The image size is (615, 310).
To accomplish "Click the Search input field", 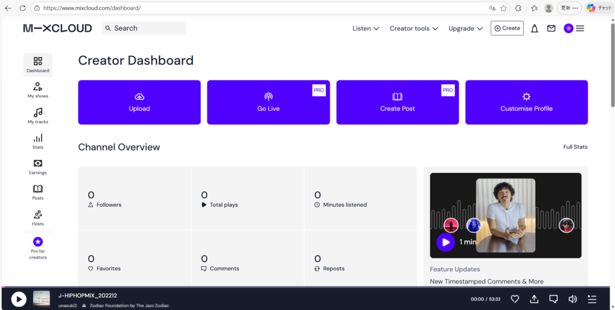I will point(147,28).
